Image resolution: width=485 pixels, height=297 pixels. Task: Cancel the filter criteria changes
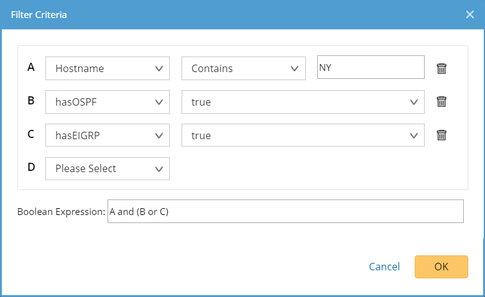(384, 267)
